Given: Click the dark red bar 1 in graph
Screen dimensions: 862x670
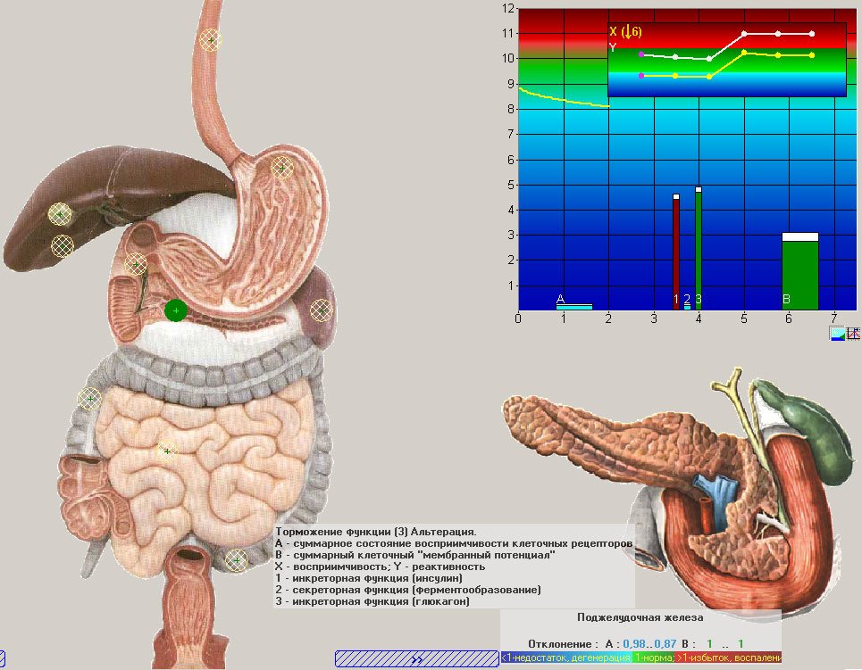Looking at the screenshot, I should [x=676, y=250].
